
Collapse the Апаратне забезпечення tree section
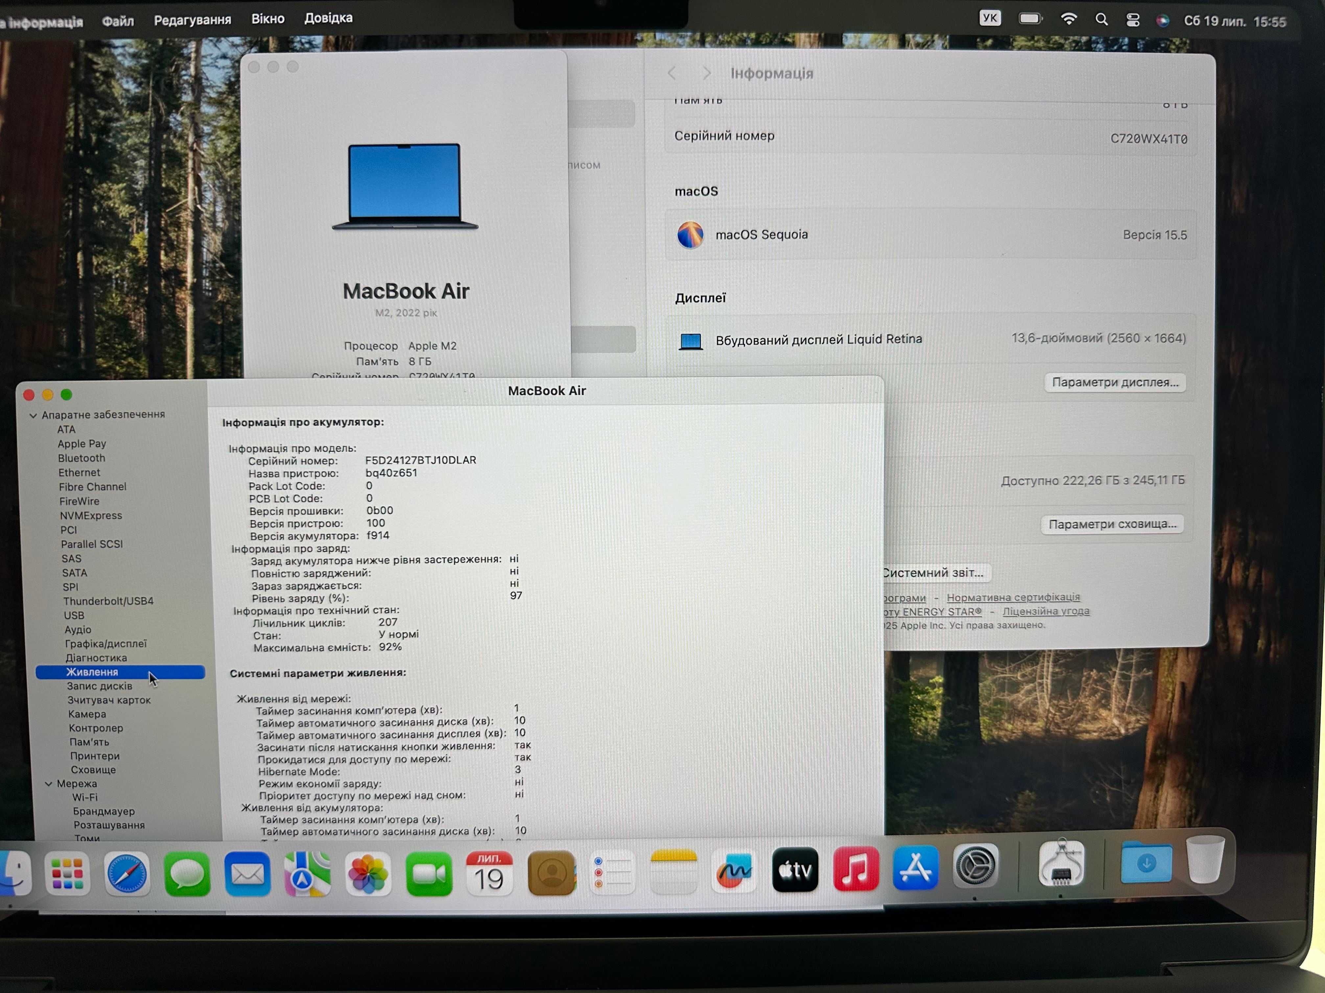tap(33, 415)
